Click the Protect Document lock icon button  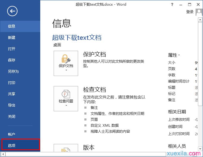click(66, 63)
